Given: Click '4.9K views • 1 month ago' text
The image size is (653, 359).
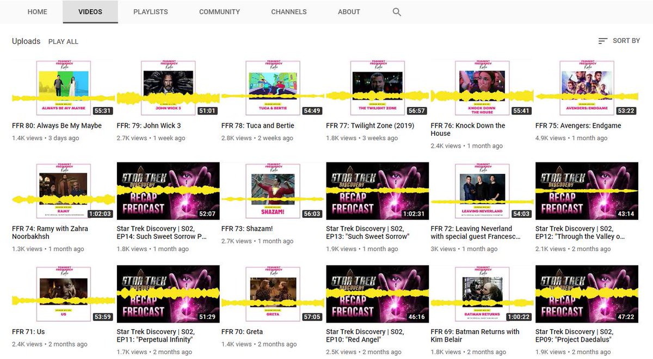Looking at the screenshot, I should tap(571, 138).
